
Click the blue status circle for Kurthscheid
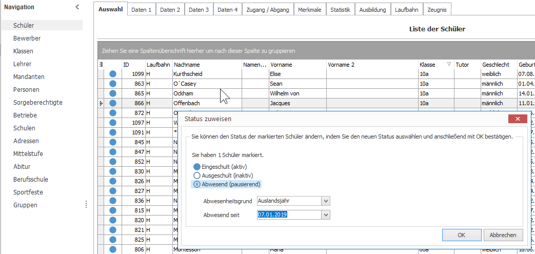click(x=113, y=74)
